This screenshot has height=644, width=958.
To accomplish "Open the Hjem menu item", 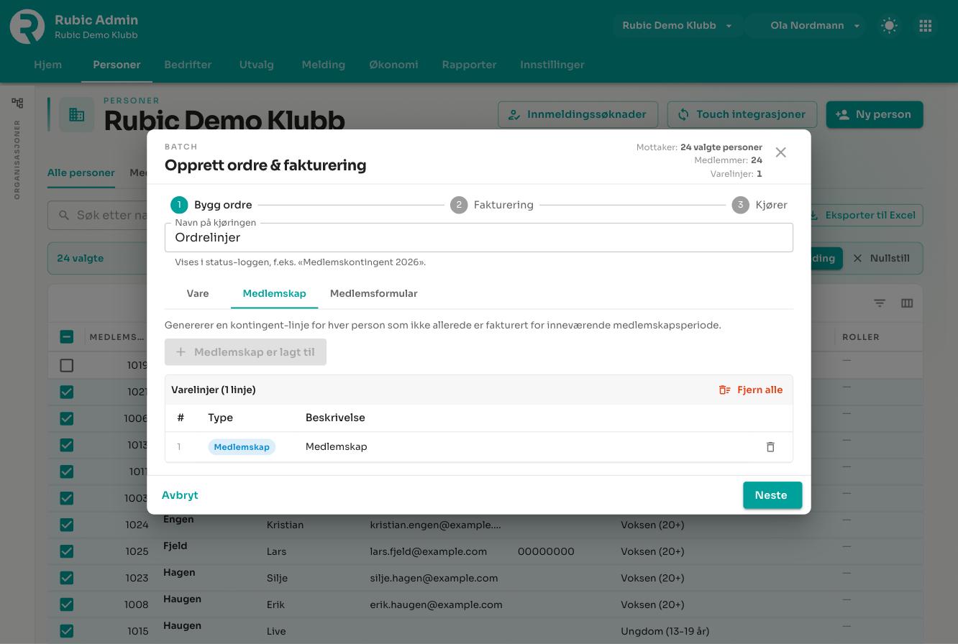I will click(48, 65).
